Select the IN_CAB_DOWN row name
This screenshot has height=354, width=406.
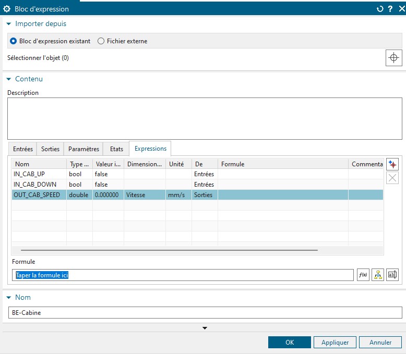(34, 185)
